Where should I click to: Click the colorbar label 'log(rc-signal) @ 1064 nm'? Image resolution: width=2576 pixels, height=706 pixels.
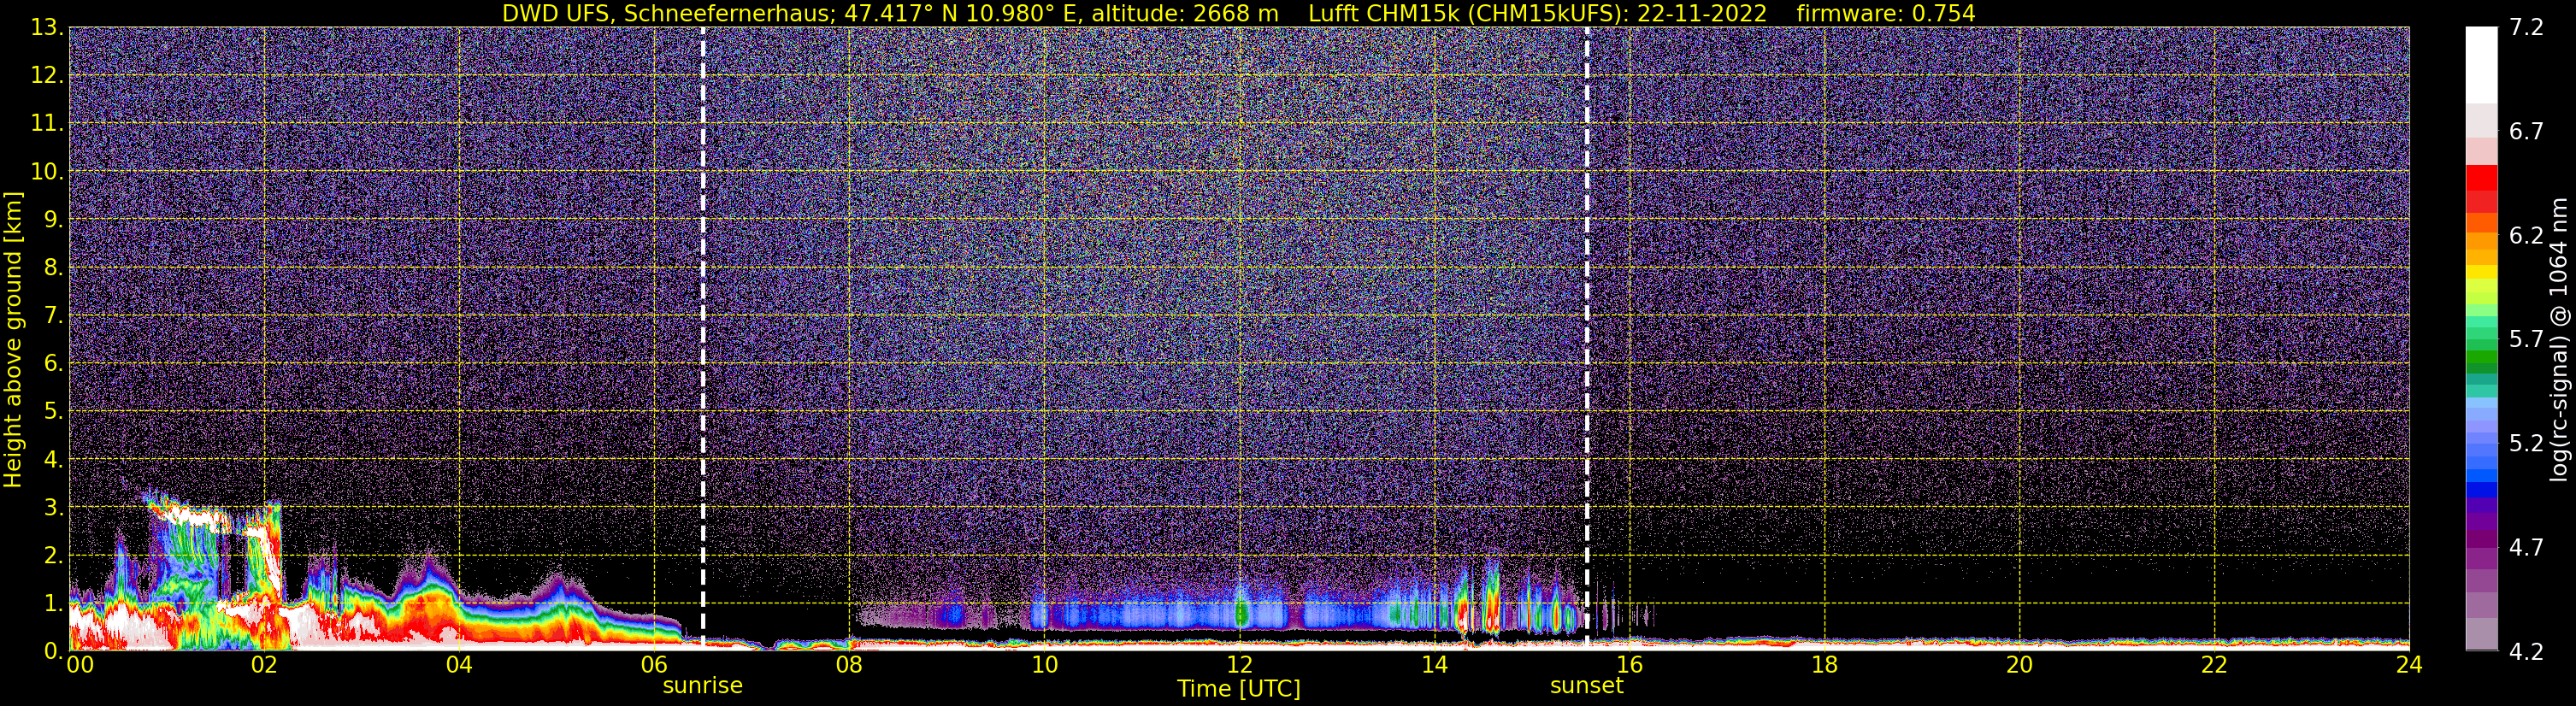click(x=2559, y=339)
